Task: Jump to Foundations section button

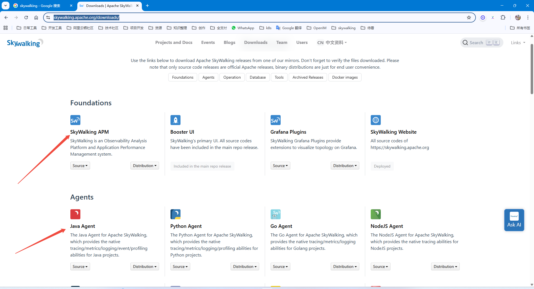Action: click(183, 77)
